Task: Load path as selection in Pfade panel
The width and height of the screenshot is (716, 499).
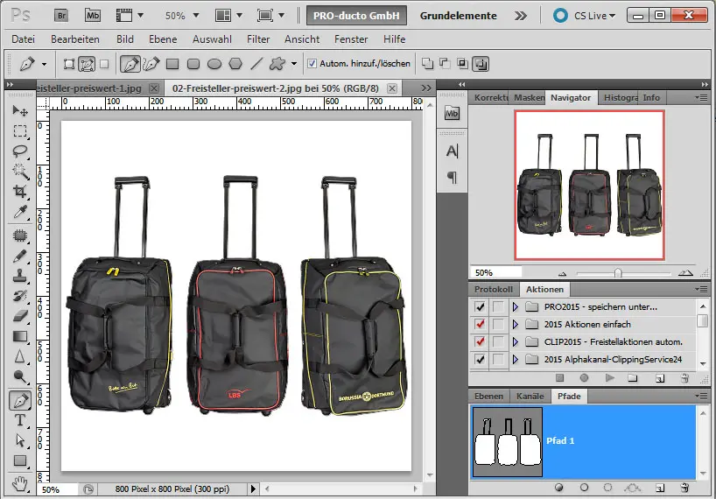Action: coord(607,488)
